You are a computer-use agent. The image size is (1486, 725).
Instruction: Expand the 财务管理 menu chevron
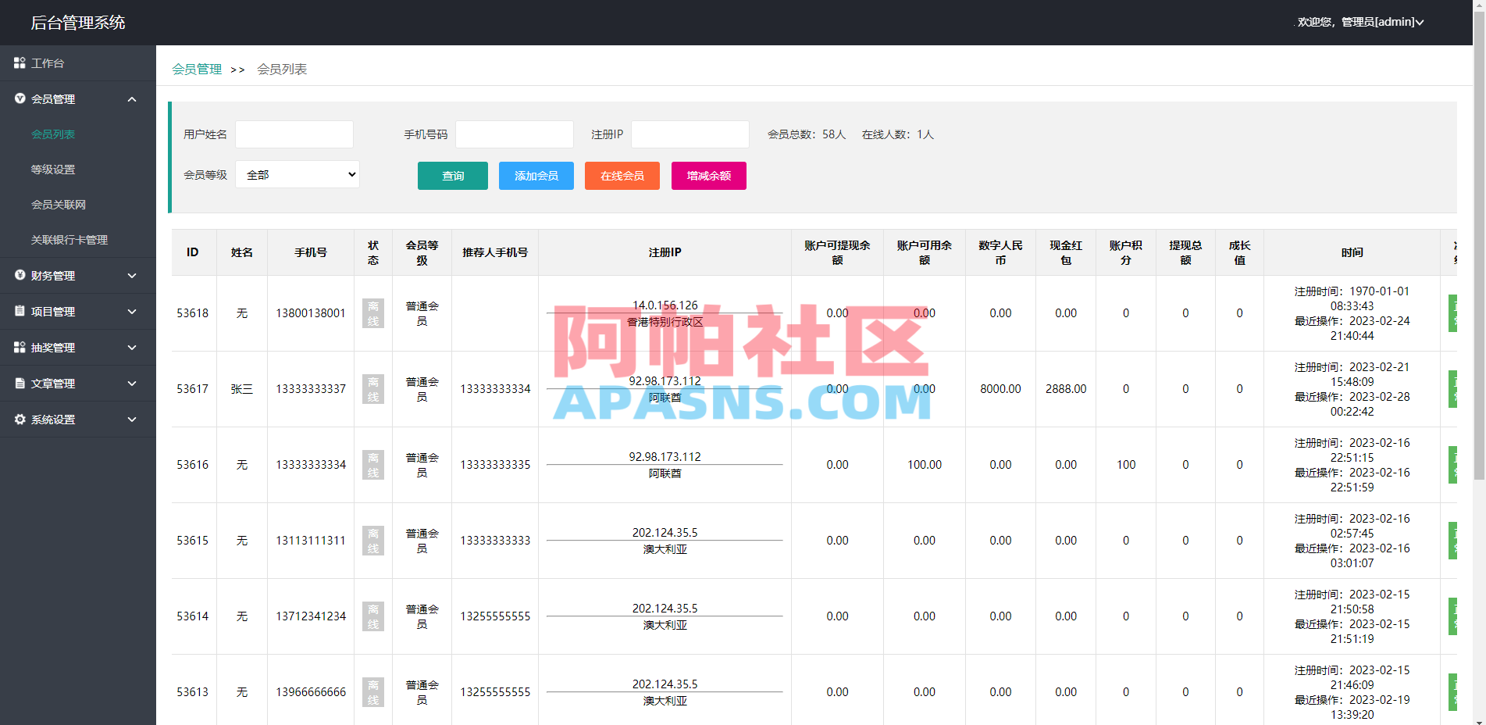pos(131,275)
